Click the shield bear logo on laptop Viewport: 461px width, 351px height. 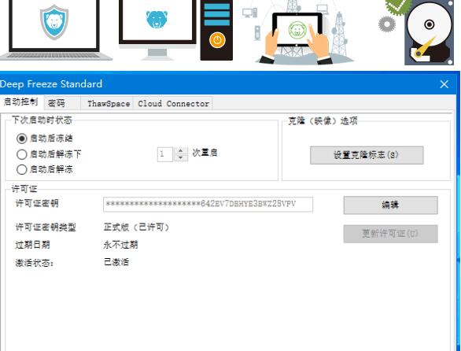(54, 21)
